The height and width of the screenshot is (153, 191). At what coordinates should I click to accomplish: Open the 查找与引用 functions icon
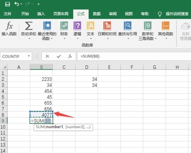(128, 26)
